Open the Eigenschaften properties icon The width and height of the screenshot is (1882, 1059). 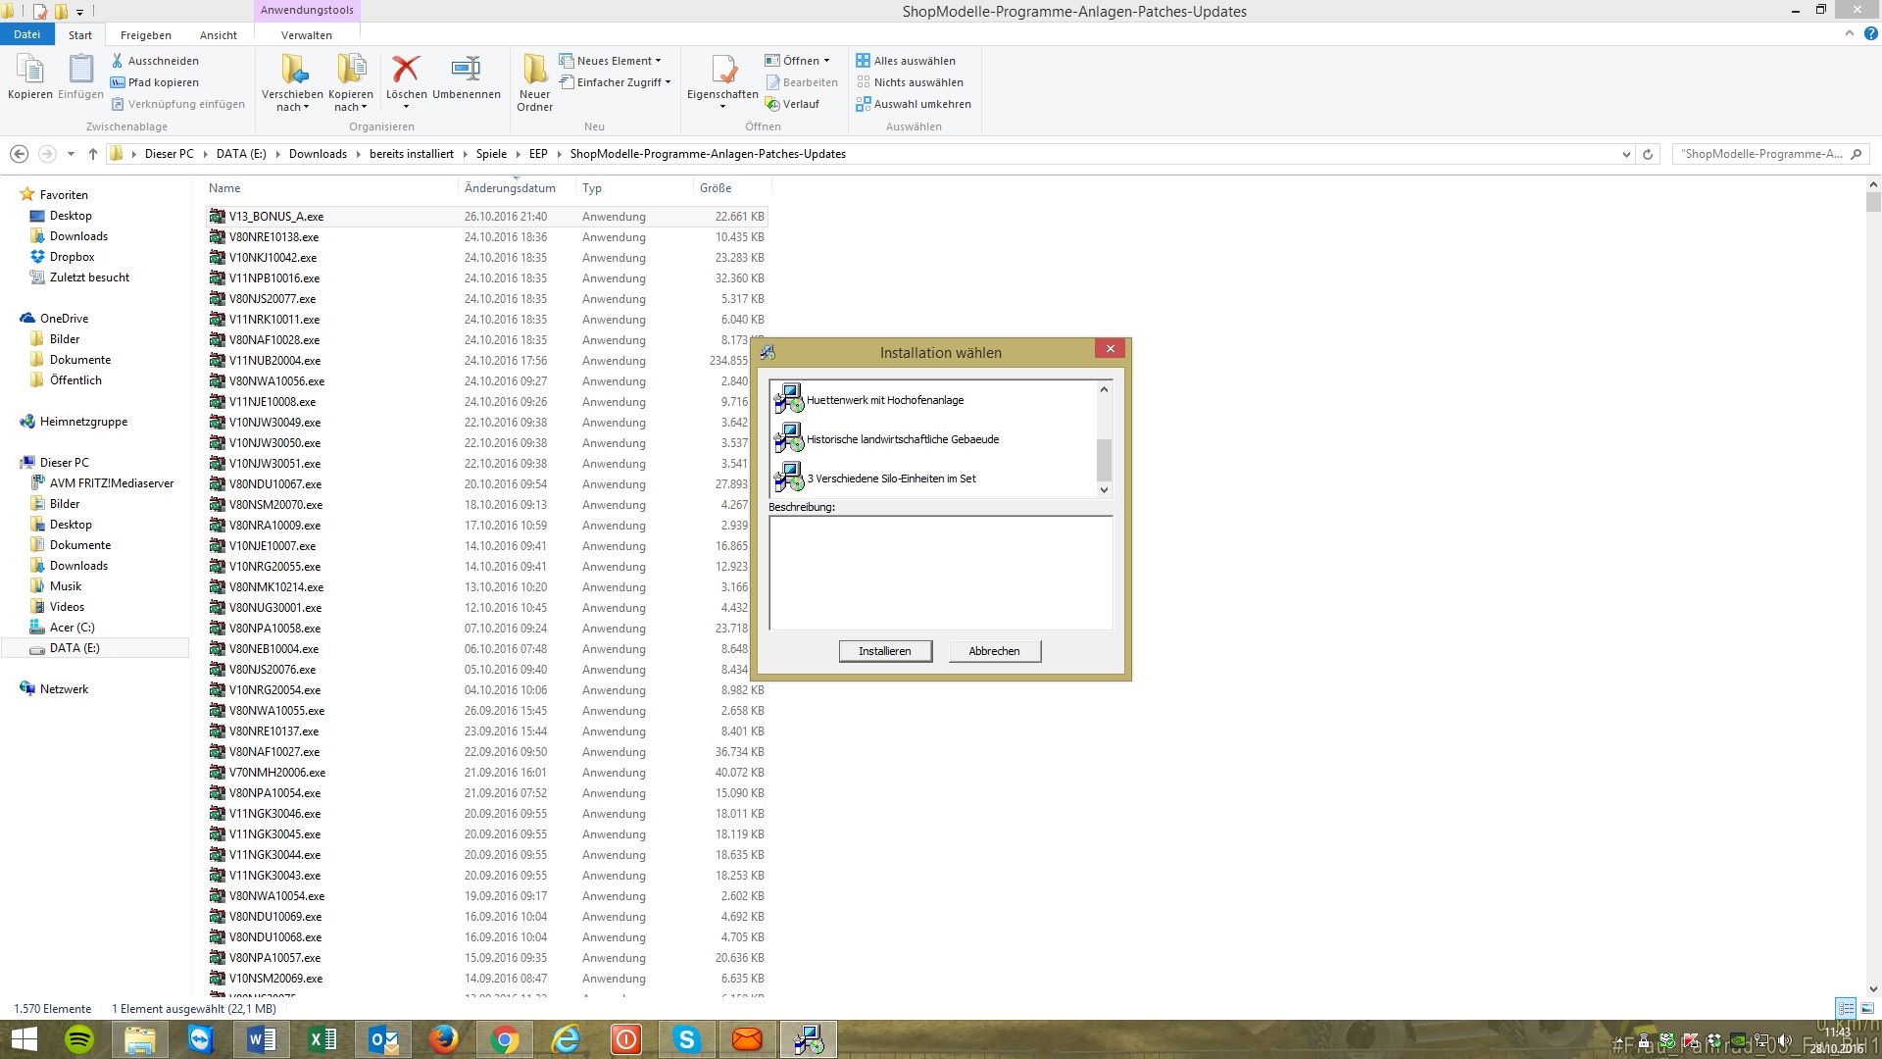(722, 71)
